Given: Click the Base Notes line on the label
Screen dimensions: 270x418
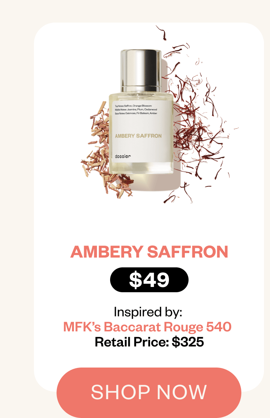Looking at the screenshot, I should pos(136,113).
